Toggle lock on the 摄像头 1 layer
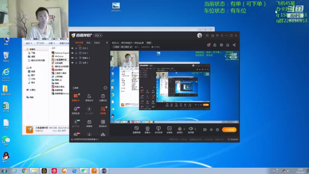This screenshot has height=174, width=309. pyautogui.click(x=76, y=58)
